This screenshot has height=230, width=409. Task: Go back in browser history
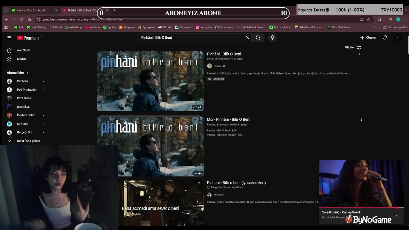(6, 19)
